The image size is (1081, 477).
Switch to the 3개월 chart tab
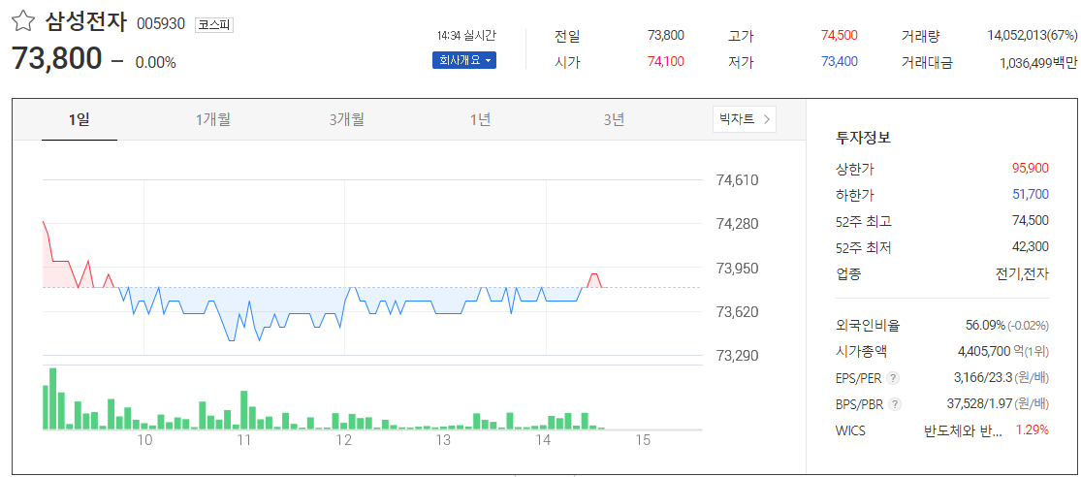pyautogui.click(x=347, y=119)
